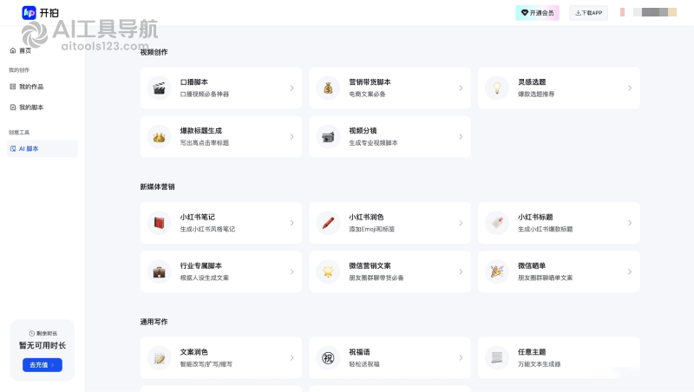The width and height of the screenshot is (694, 392).
Task: Click the 开通会员 button
Action: [537, 13]
